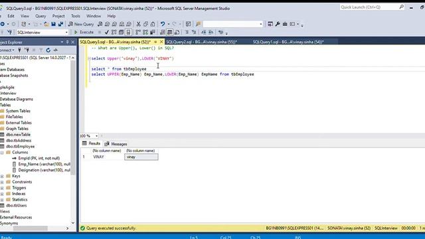Open the Query menu
425x239 pixels.
[x=41, y=16]
